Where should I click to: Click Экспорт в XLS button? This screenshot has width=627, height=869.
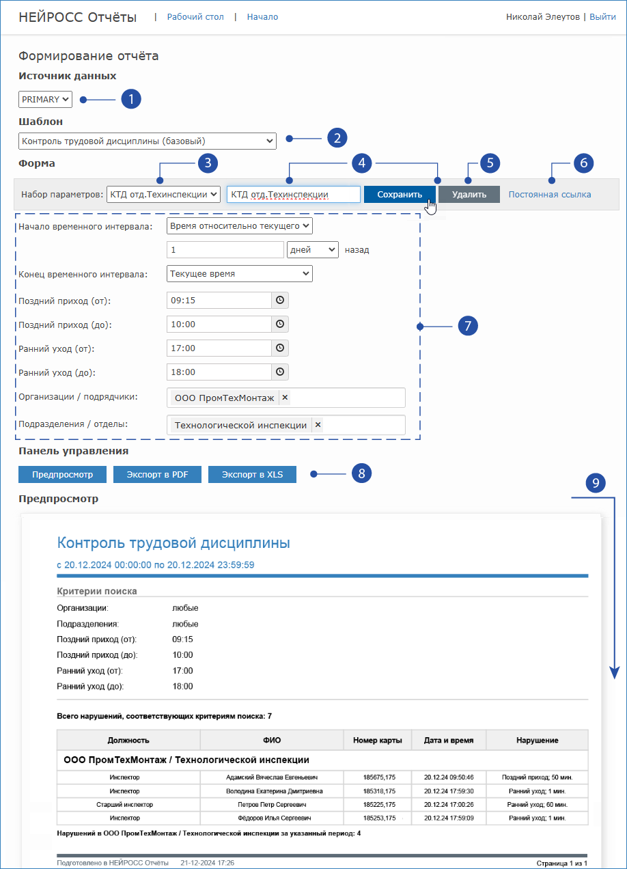point(252,474)
